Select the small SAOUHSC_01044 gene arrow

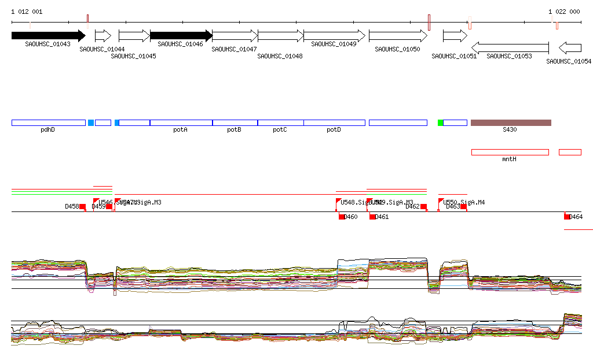click(x=103, y=36)
